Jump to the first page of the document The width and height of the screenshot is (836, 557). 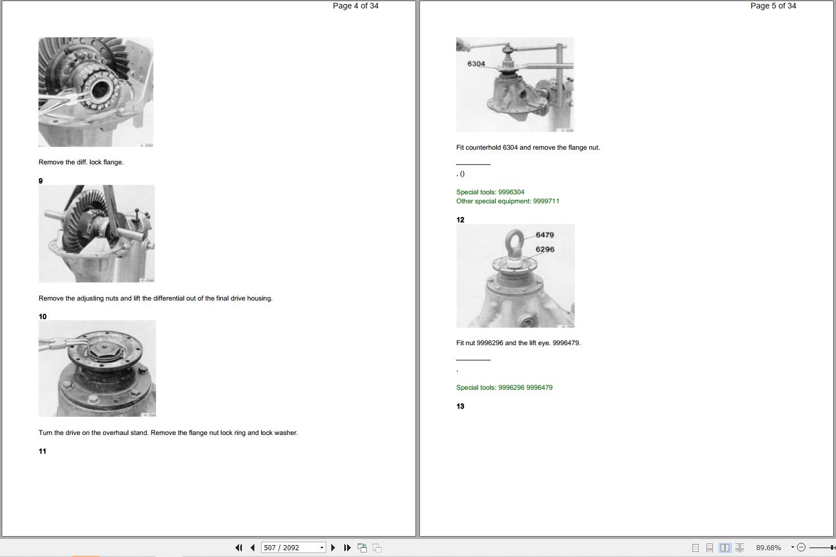coord(239,547)
